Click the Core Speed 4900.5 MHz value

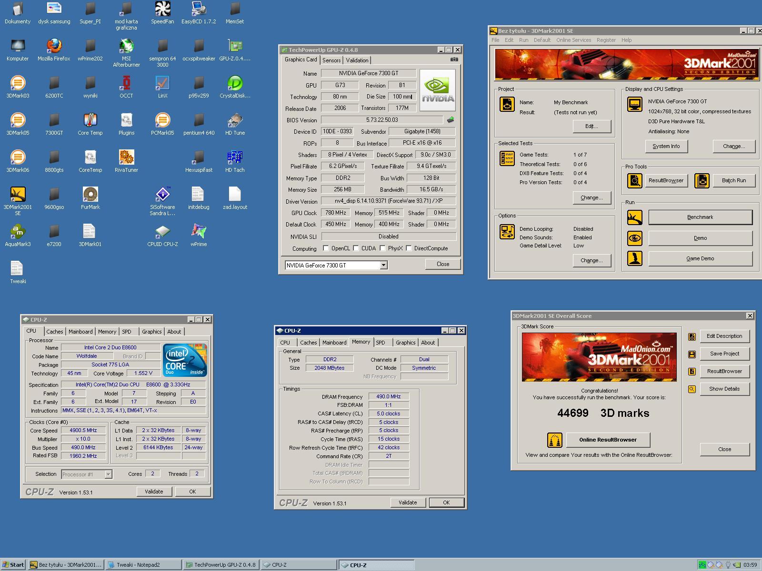click(x=83, y=430)
